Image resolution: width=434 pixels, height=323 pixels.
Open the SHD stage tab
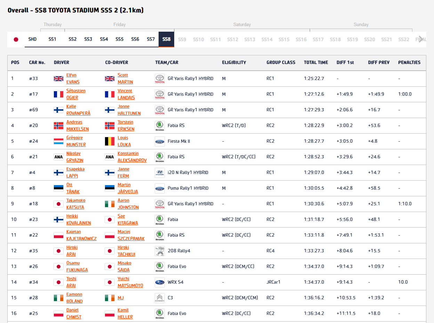(32, 39)
